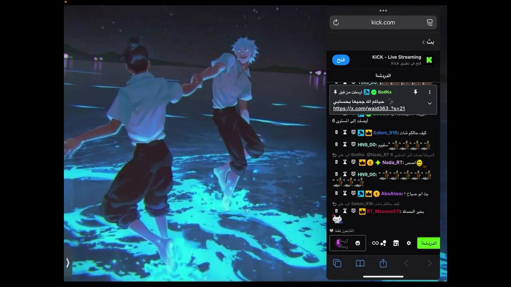Click the green Kick app logo
The height and width of the screenshot is (287, 511).
coord(429,60)
